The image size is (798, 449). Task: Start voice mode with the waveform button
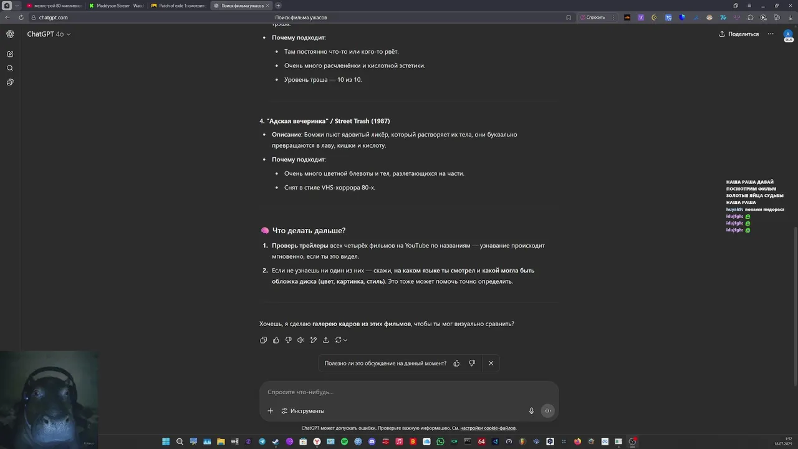tap(547, 410)
